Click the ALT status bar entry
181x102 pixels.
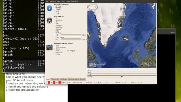click(121, 82)
